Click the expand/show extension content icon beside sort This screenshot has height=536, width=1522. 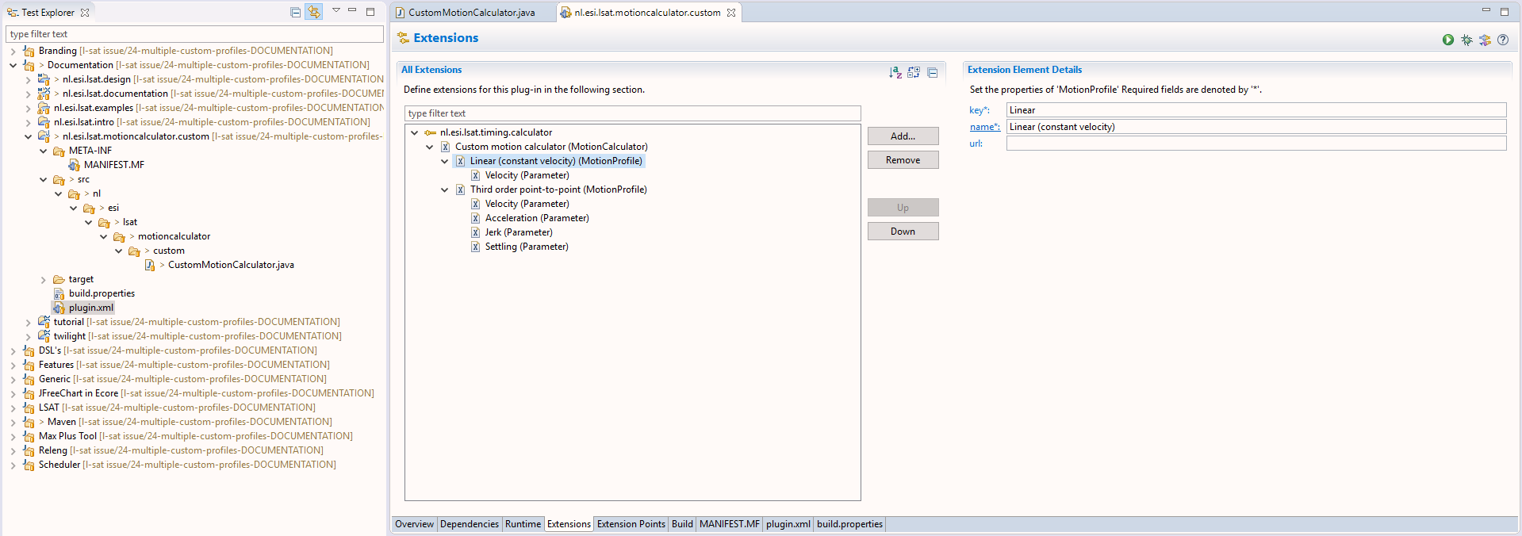tap(914, 72)
